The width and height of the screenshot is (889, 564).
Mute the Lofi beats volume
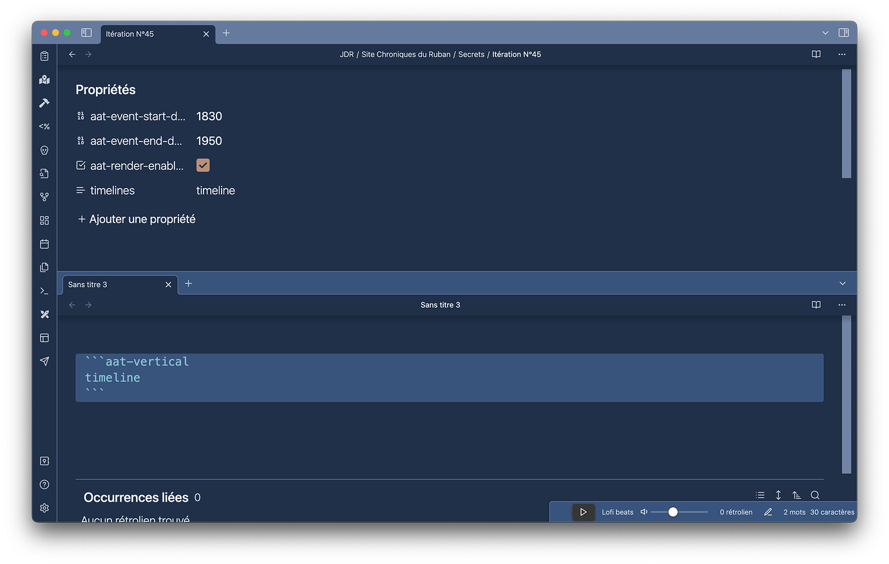pyautogui.click(x=644, y=512)
